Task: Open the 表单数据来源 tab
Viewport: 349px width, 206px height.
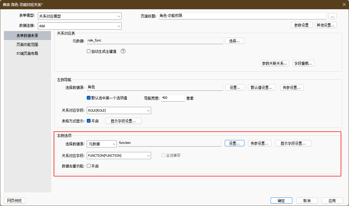Action: tap(27, 36)
